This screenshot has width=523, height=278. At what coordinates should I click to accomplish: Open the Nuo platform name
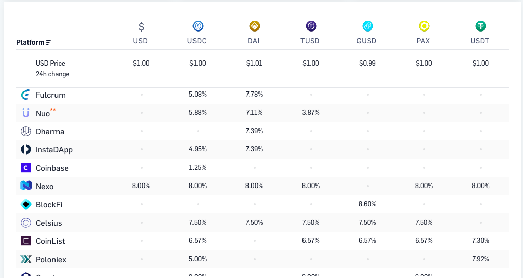coord(43,113)
